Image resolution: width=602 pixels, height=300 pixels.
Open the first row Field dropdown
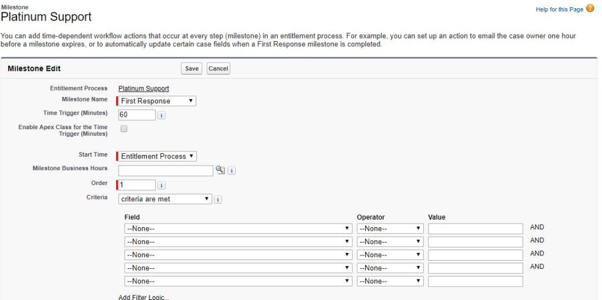pos(238,228)
